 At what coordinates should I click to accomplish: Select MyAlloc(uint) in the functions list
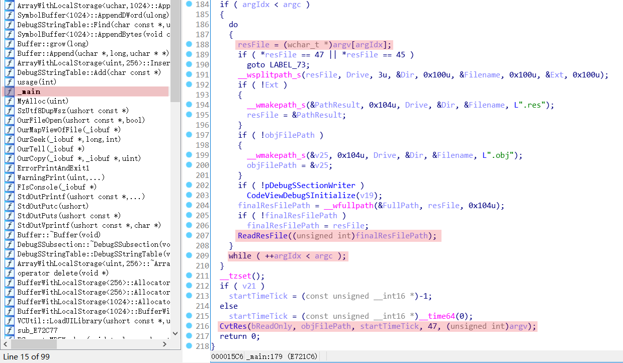[43, 101]
